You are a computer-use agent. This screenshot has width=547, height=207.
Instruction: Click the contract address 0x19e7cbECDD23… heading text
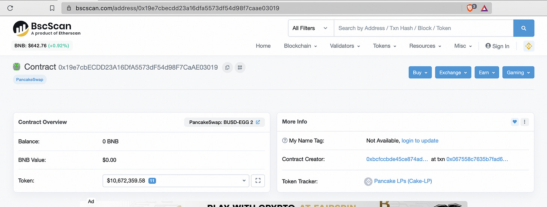click(138, 68)
